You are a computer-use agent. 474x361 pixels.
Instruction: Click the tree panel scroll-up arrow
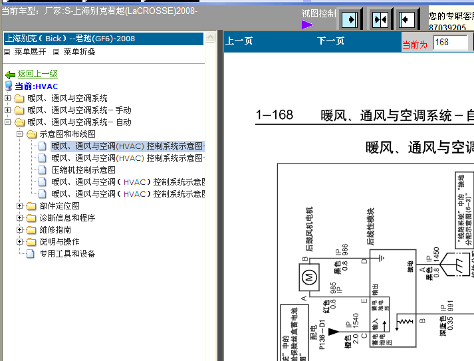210,37
